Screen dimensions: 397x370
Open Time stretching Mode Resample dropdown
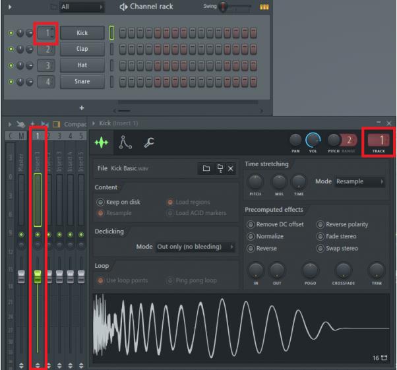point(360,181)
